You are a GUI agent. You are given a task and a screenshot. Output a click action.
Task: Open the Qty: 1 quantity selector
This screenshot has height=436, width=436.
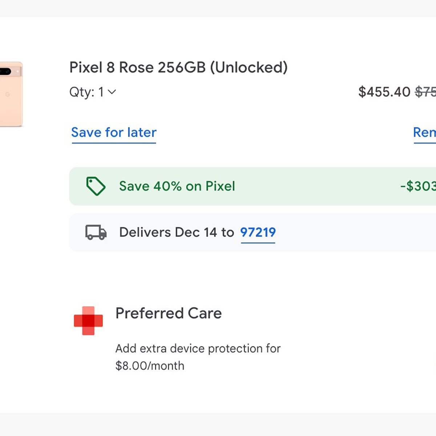click(87, 92)
